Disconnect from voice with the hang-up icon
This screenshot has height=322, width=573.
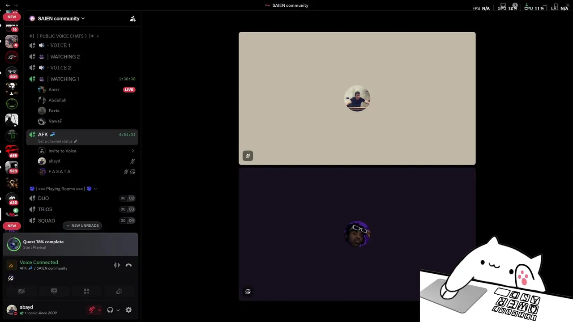(128, 265)
